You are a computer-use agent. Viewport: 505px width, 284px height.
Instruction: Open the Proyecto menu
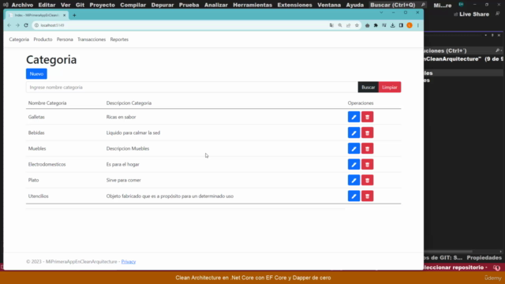[x=102, y=5]
